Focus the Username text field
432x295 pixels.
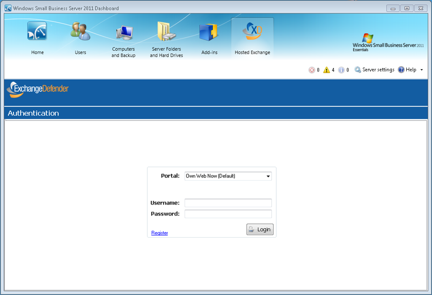pyautogui.click(x=228, y=203)
